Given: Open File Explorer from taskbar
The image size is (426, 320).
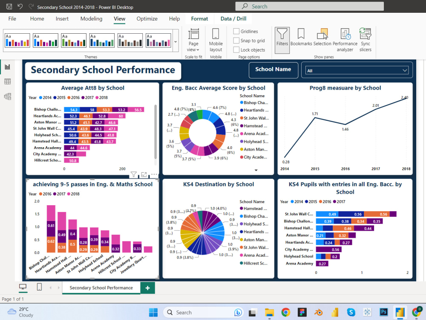Looking at the screenshot, I should tap(269, 312).
